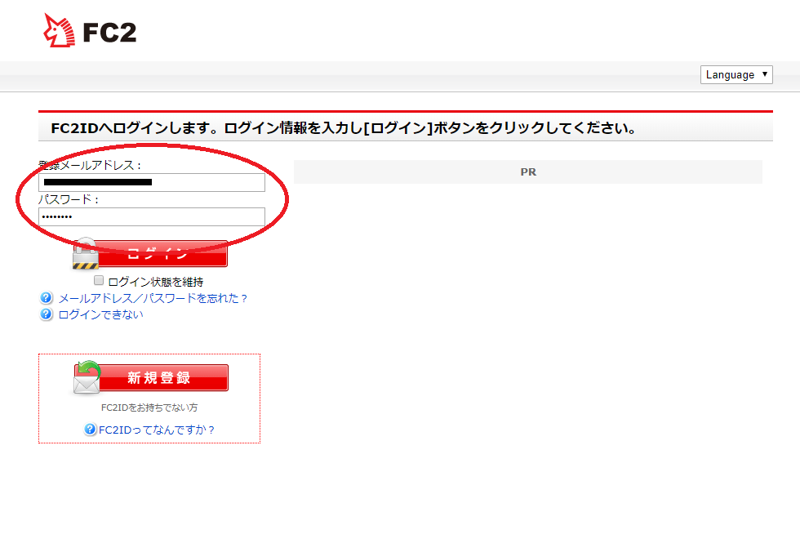Click the FC2IDをお持ちでない方 text
Screen dimensions: 800x539
[x=149, y=408]
